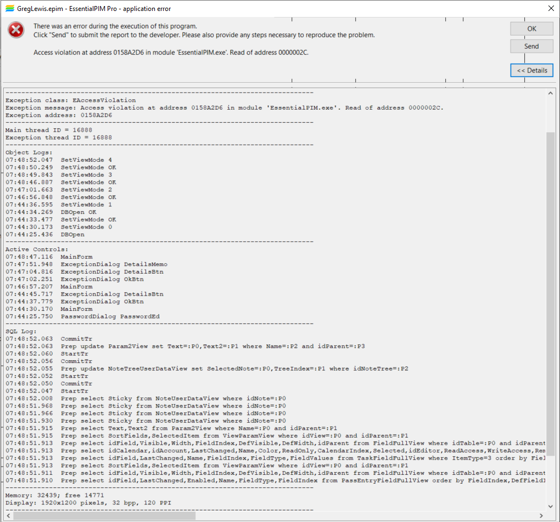
Task: Click the 'Active Controls:' heading
Action: coord(37,250)
